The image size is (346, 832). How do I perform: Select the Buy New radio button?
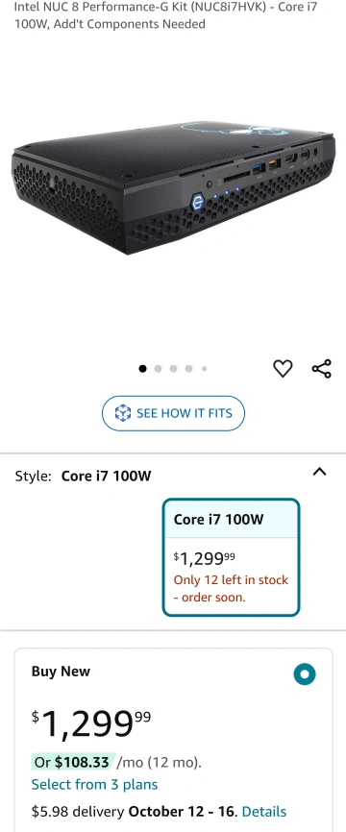[304, 674]
